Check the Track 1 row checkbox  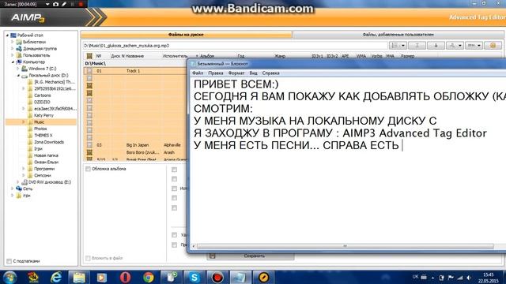(89, 71)
